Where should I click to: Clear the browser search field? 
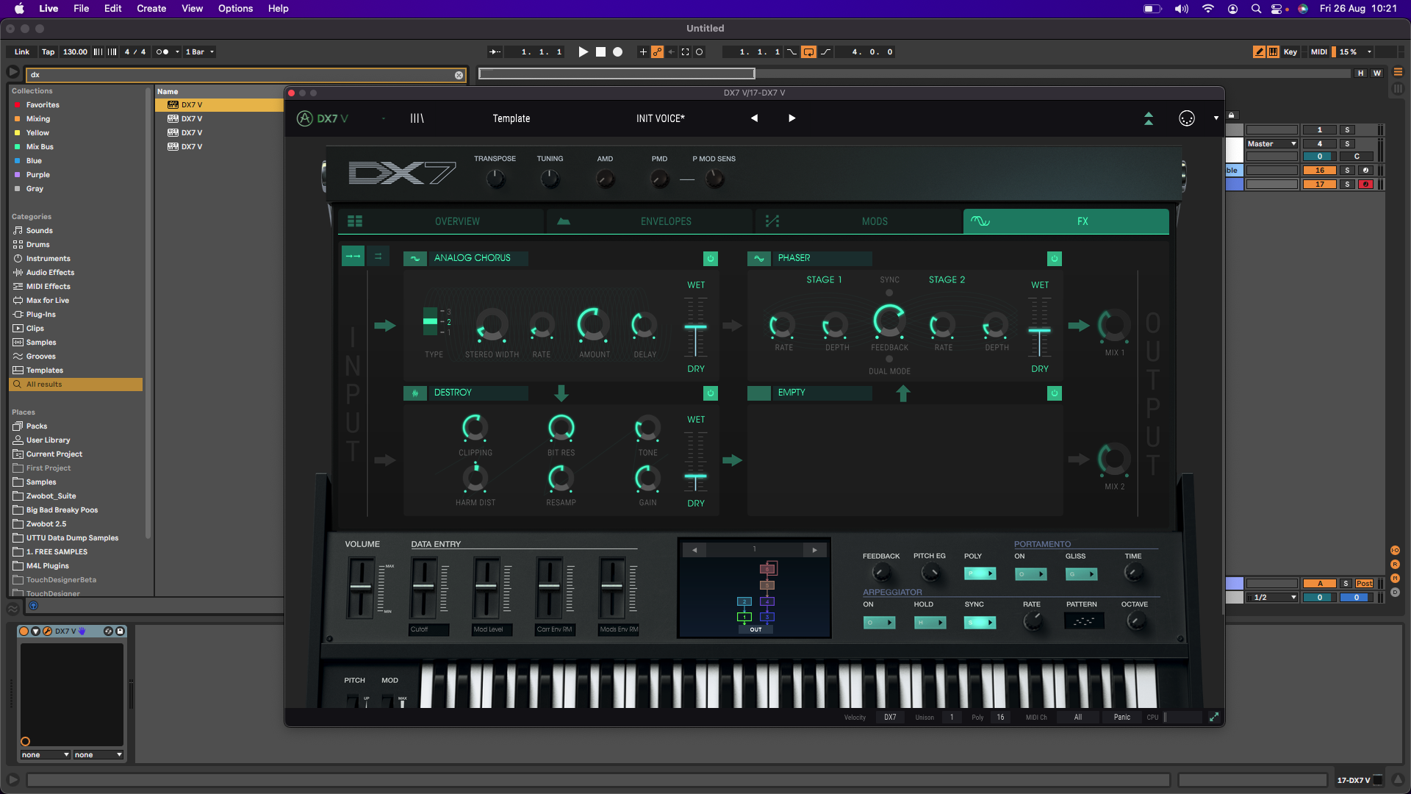(x=459, y=75)
